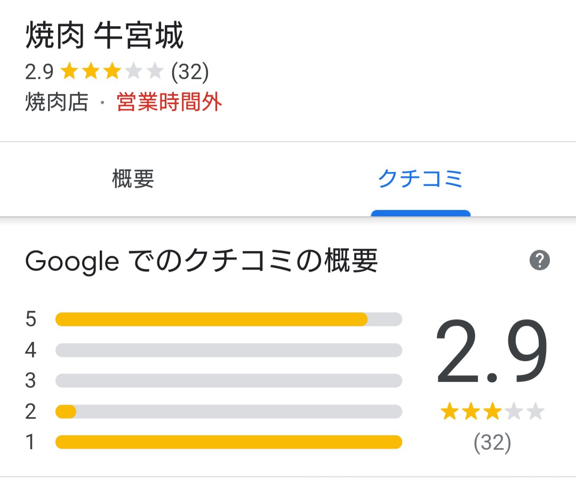
Task: Click the 1-star rating bar
Action: click(228, 442)
